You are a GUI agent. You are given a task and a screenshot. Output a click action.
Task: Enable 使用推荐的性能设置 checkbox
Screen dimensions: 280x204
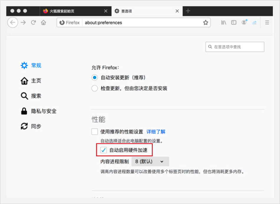click(x=95, y=132)
